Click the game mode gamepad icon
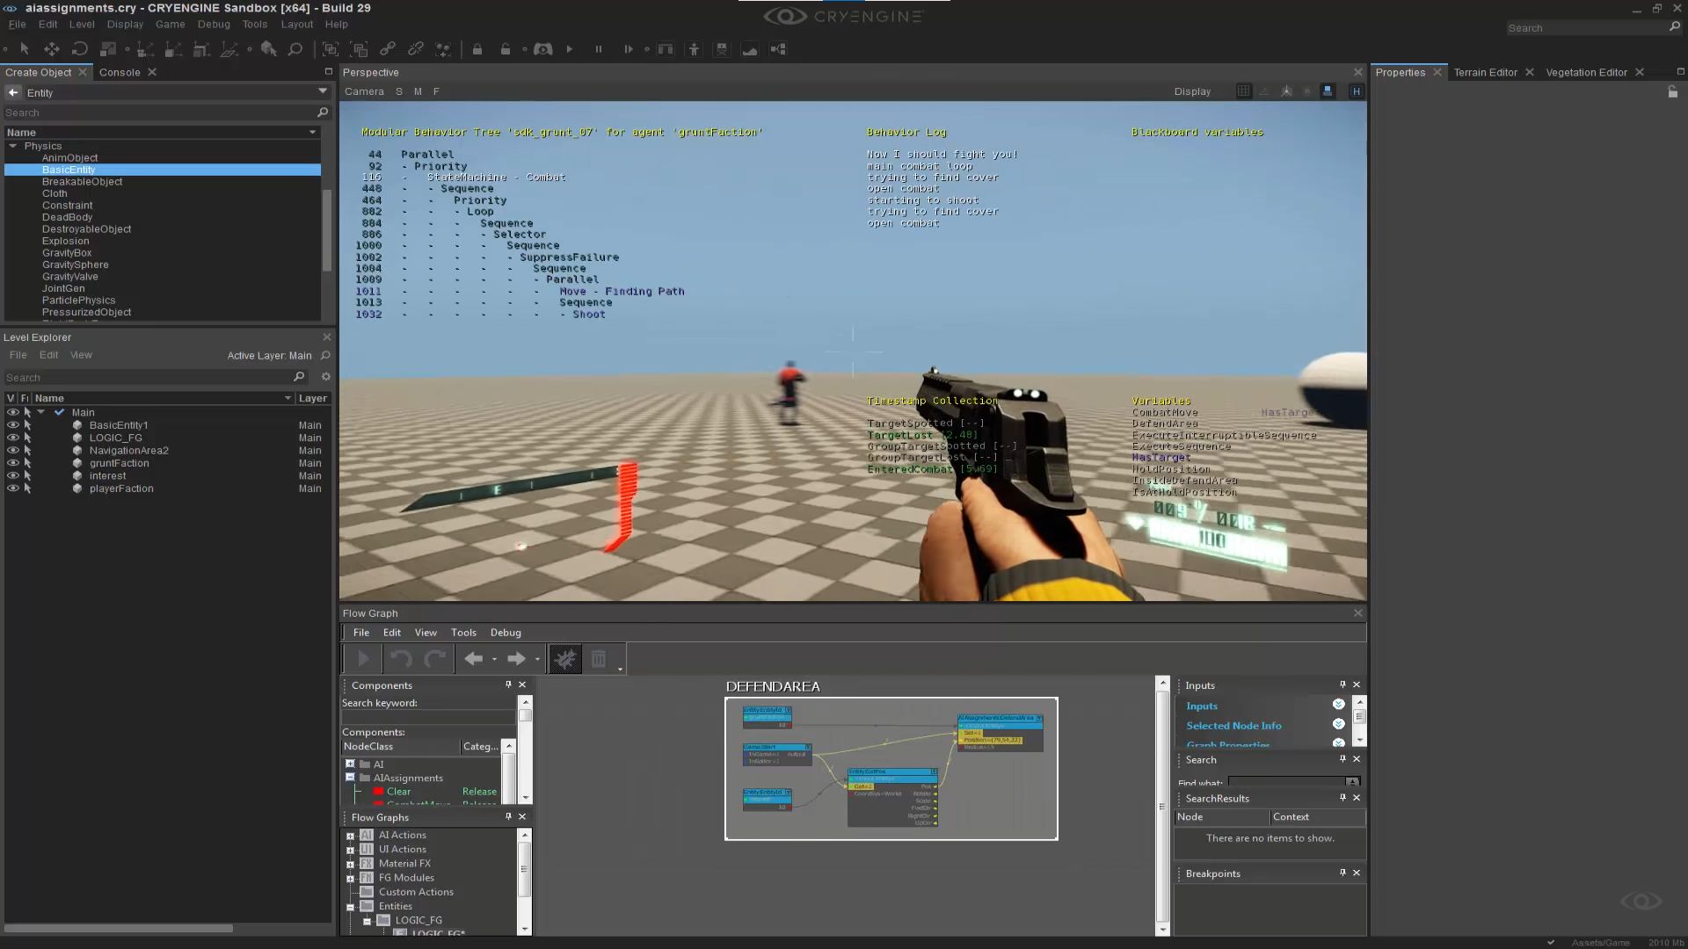Screen dimensions: 1688x949 pos(542,49)
